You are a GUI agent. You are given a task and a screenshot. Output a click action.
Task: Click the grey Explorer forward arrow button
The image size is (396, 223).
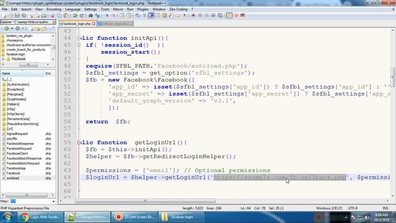click(x=18, y=28)
